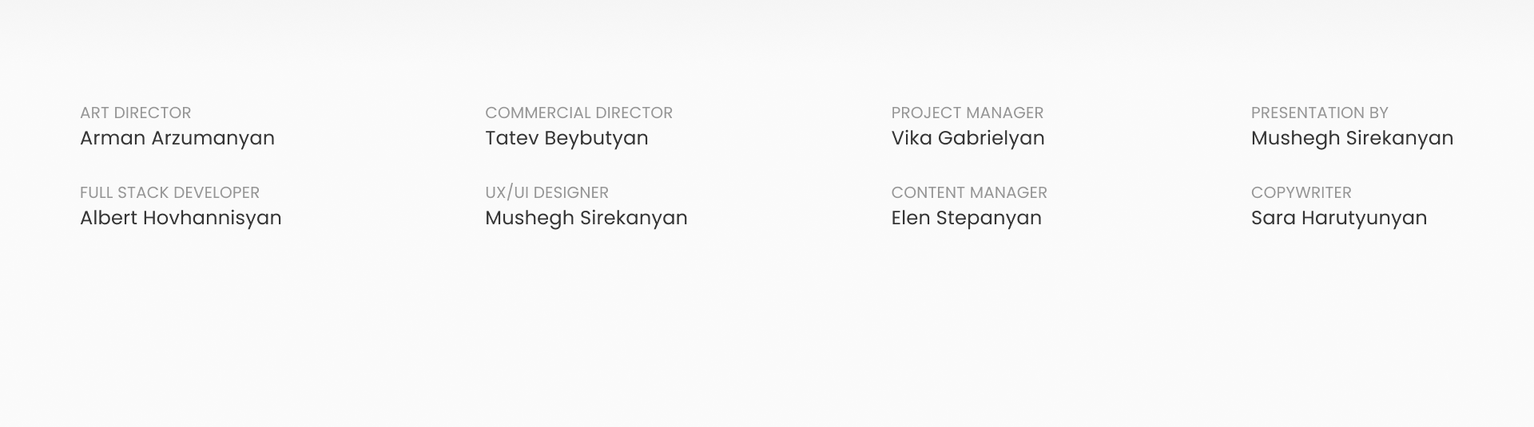The image size is (1534, 427).
Task: Click the surname Arzumanyan
Action: (213, 138)
